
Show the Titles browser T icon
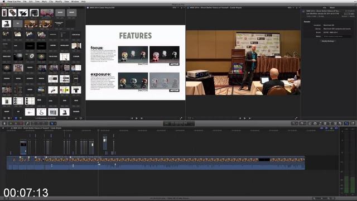[330, 123]
